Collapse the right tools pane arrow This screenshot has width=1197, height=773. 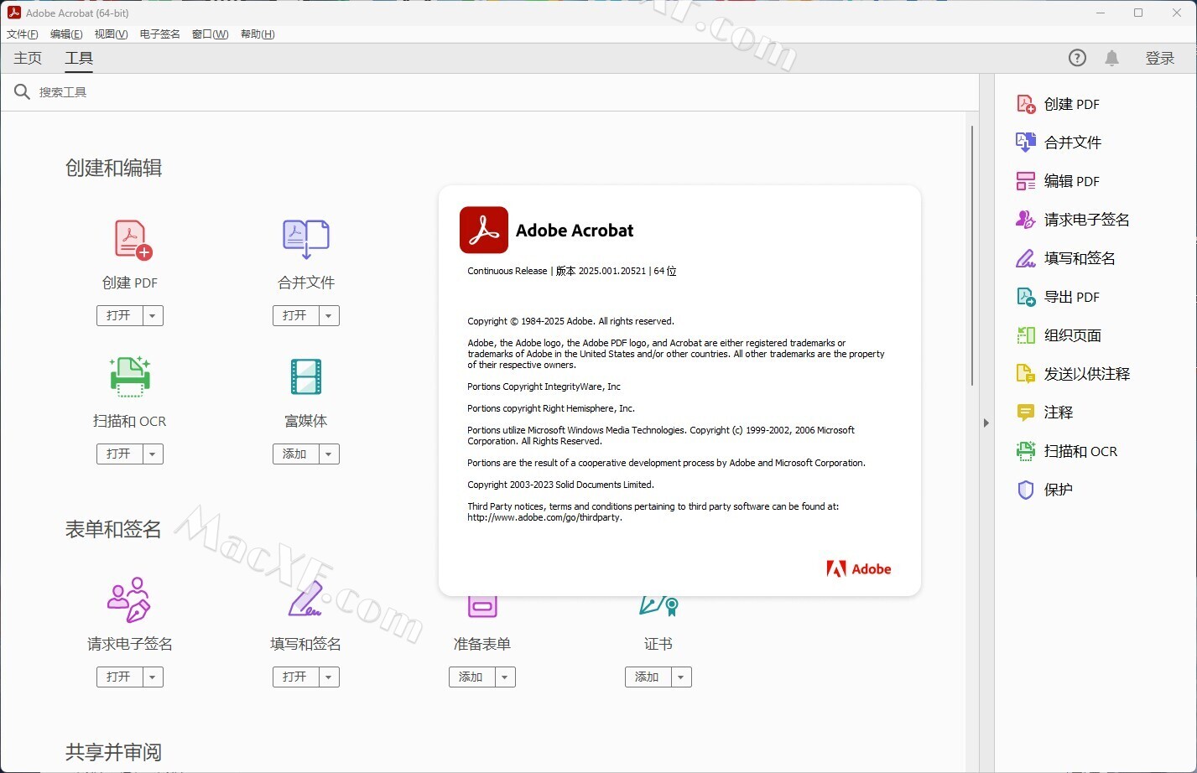click(x=986, y=423)
